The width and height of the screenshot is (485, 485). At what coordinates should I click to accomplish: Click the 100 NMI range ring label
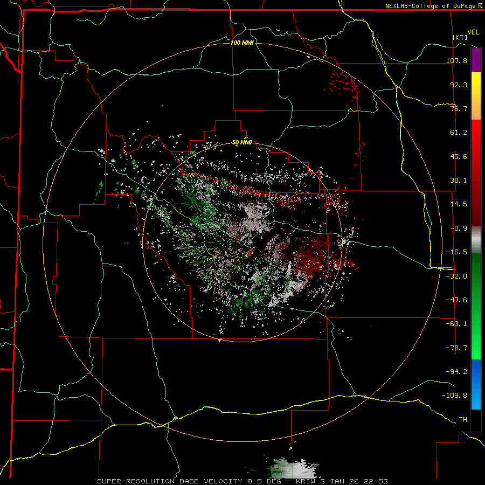pyautogui.click(x=242, y=43)
